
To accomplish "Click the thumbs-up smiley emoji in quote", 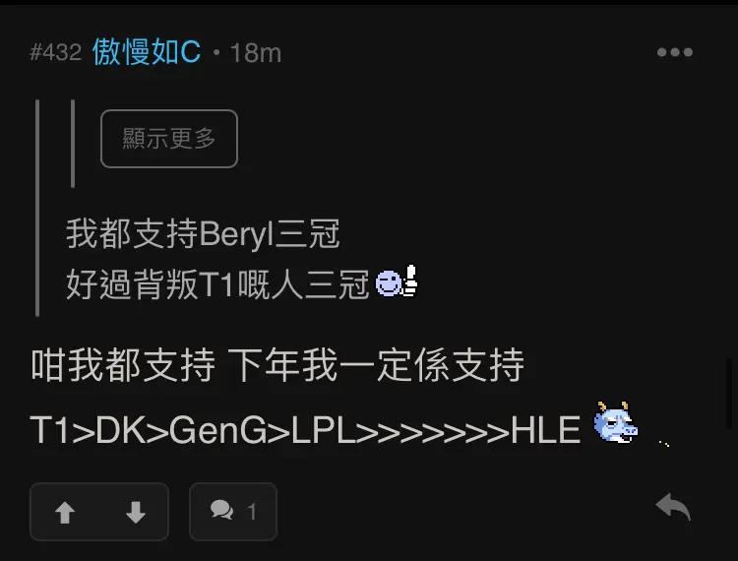I will (x=397, y=281).
